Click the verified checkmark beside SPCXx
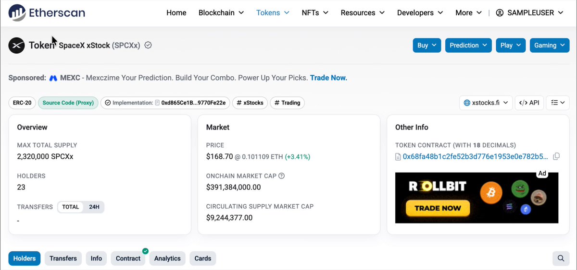Screen dimensions: 577x270 point(149,45)
